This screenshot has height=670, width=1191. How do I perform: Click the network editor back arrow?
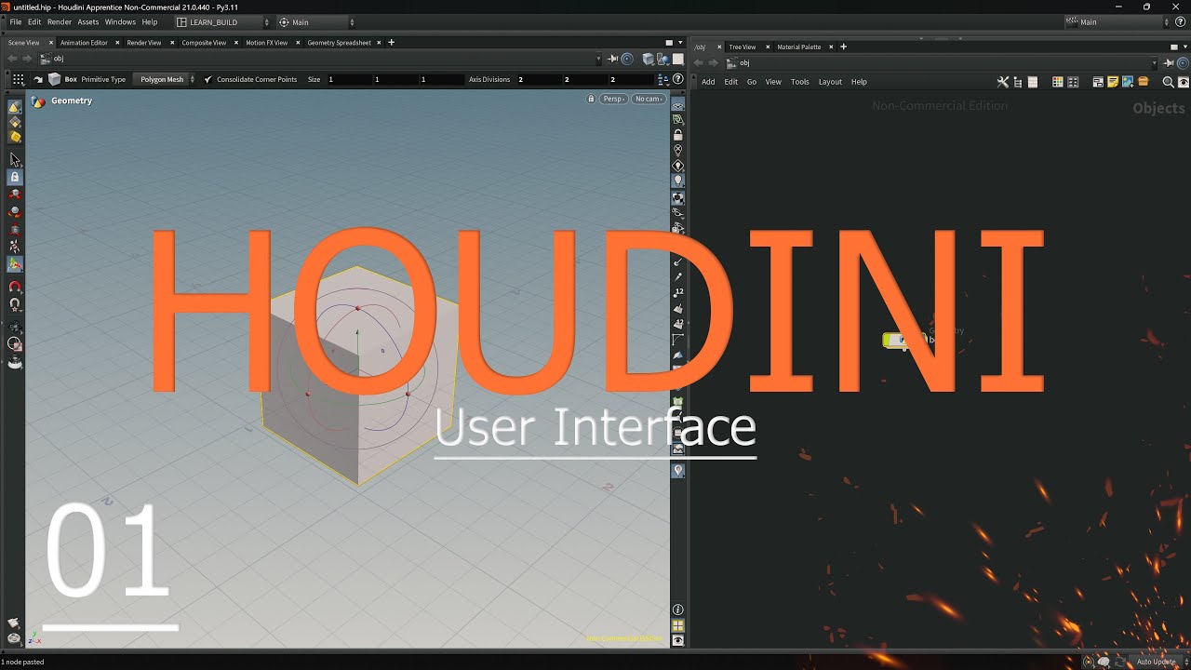698,62
